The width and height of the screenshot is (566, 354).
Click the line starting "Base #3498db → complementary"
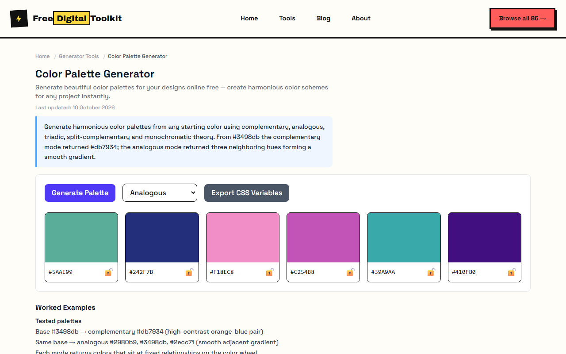click(149, 331)
